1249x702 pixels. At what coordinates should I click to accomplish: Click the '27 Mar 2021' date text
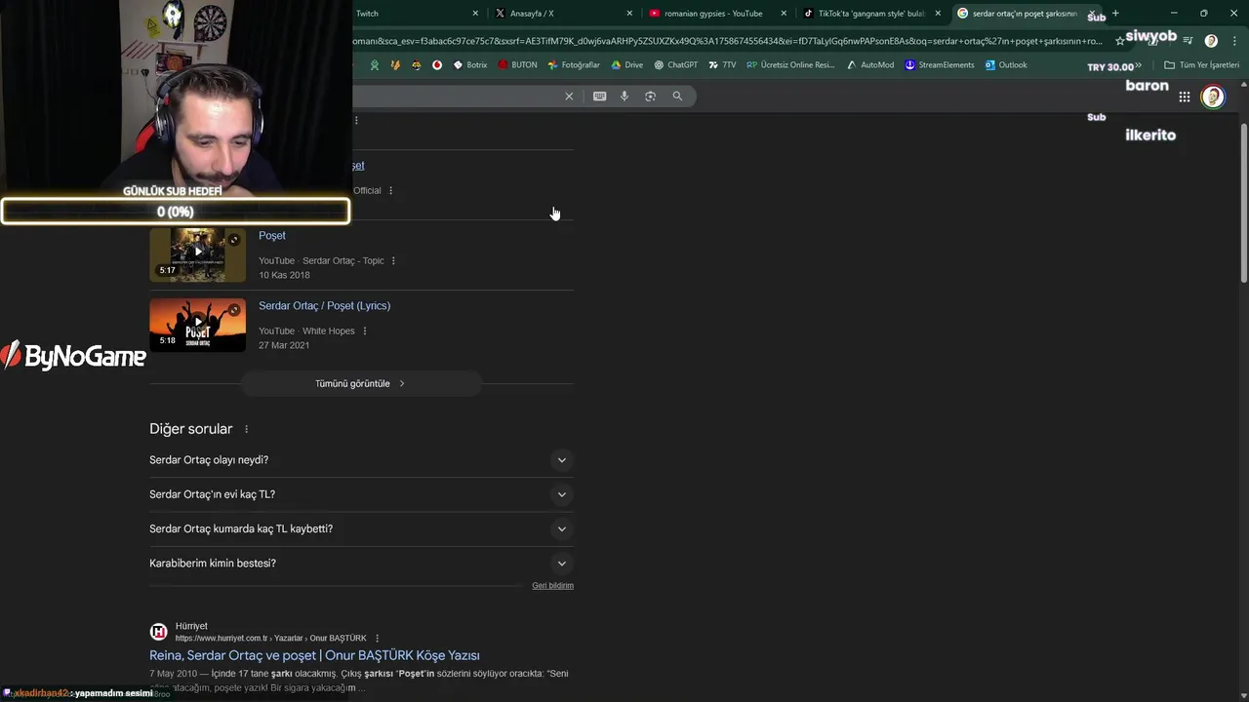284,345
